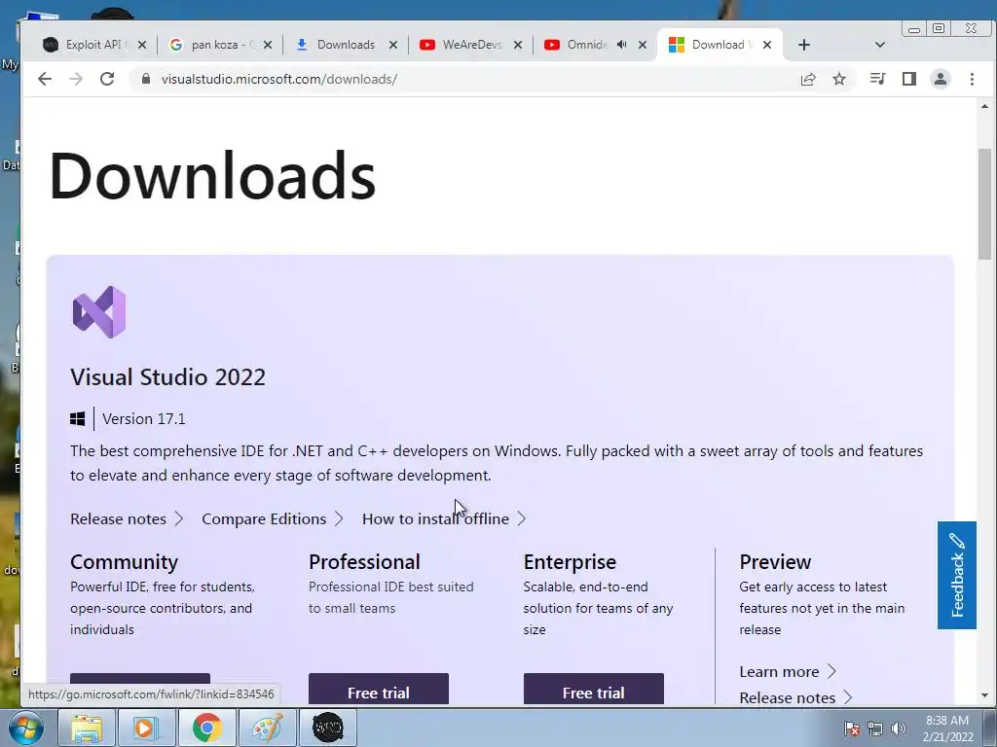Reload the Visual Studio downloads page
The image size is (997, 747).
[x=107, y=79]
